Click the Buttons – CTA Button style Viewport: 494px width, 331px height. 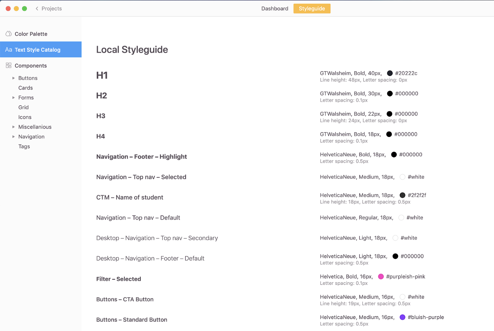125,299
